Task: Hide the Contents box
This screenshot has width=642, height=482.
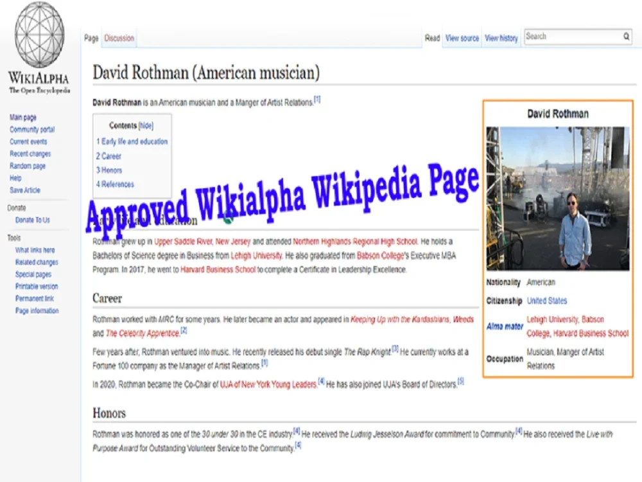Action: (146, 126)
